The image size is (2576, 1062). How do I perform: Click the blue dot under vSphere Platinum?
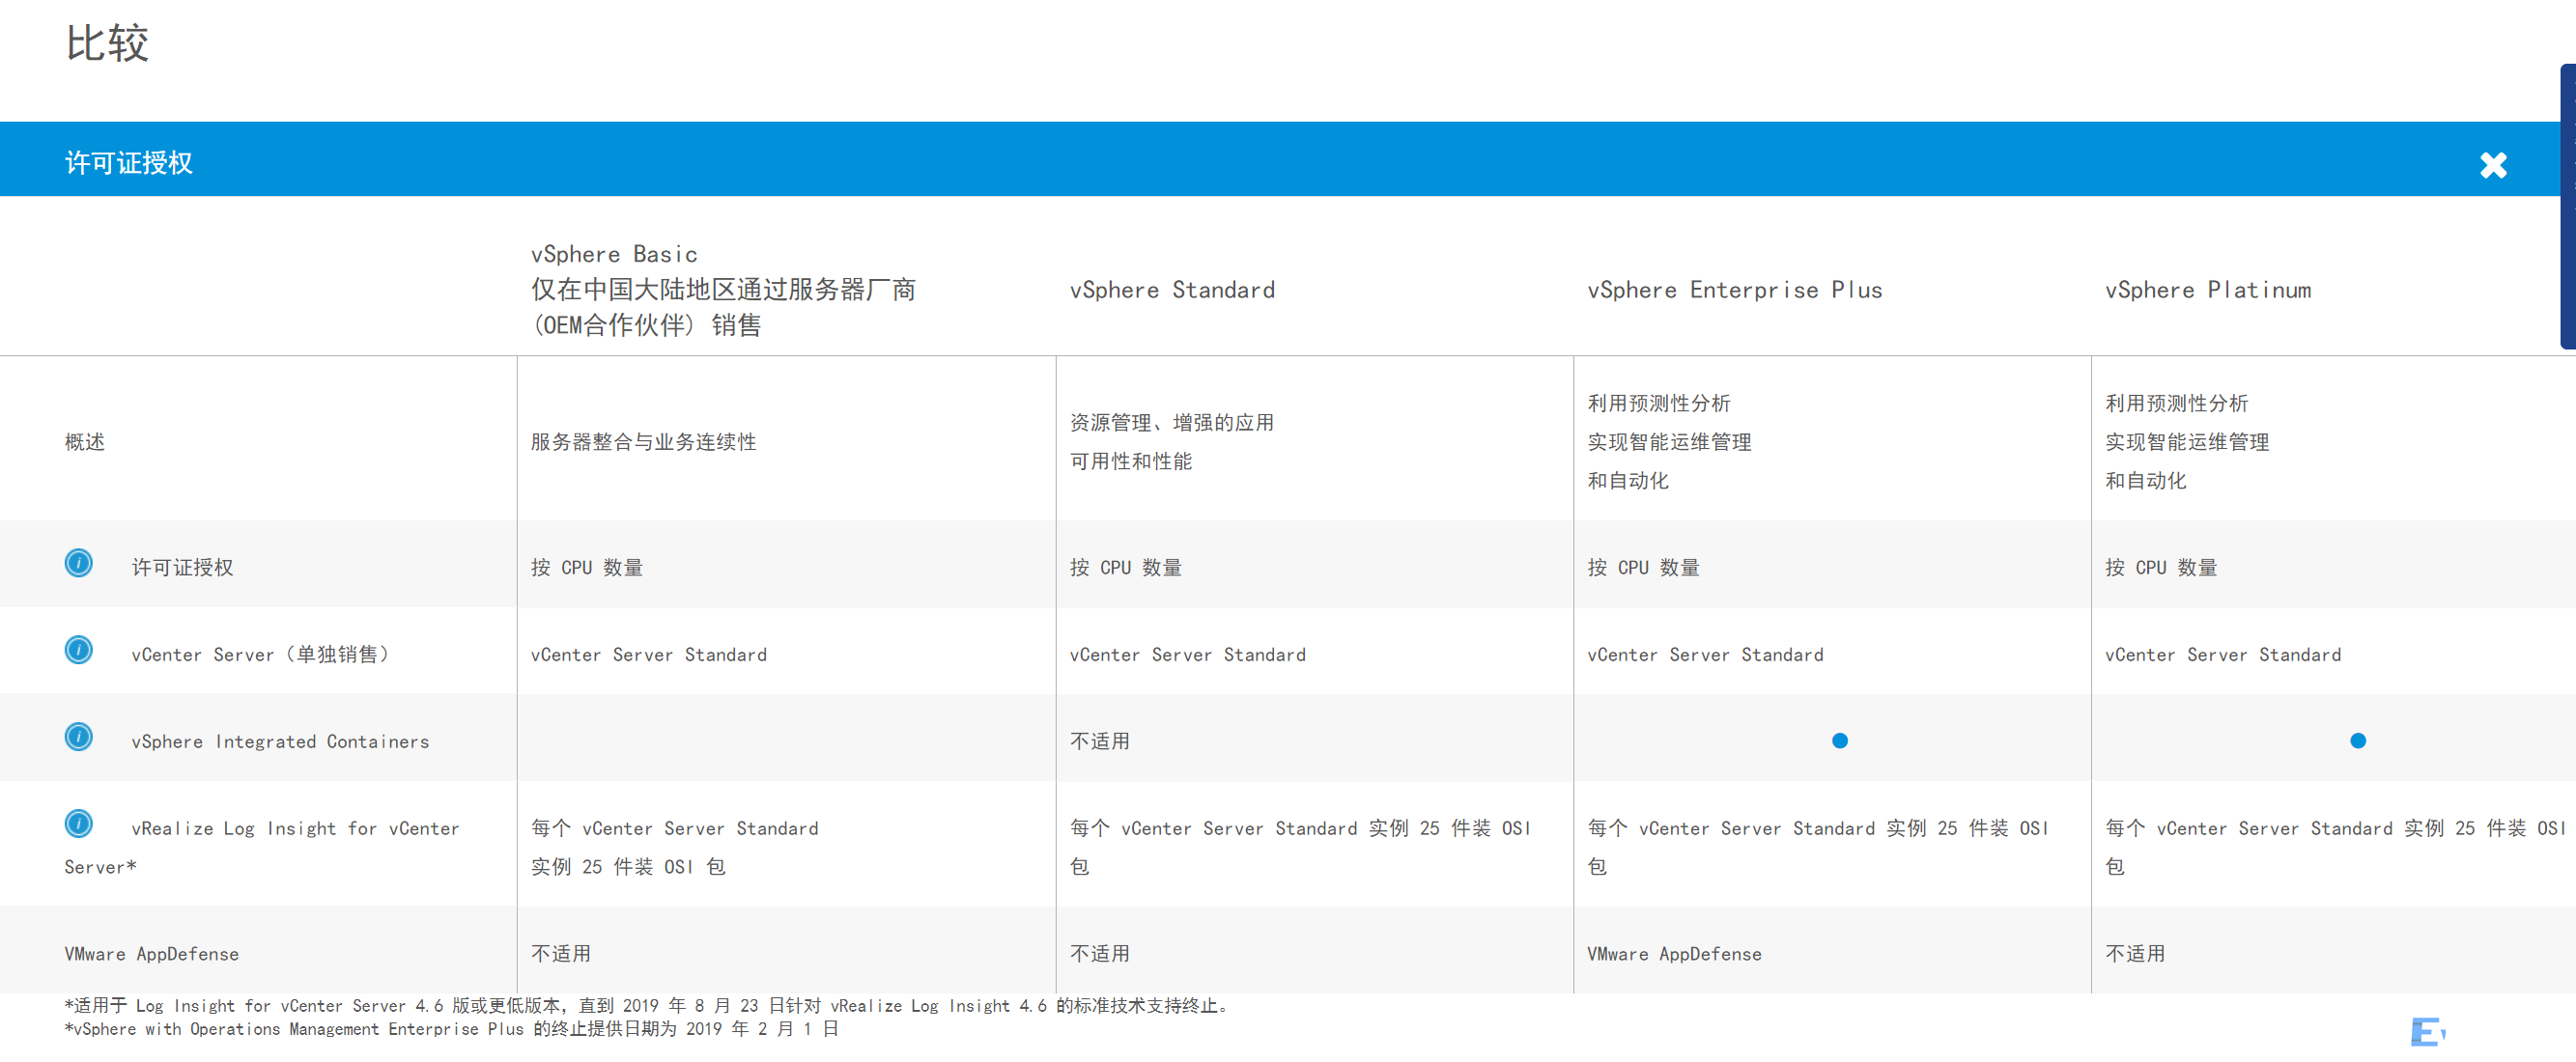[2357, 741]
